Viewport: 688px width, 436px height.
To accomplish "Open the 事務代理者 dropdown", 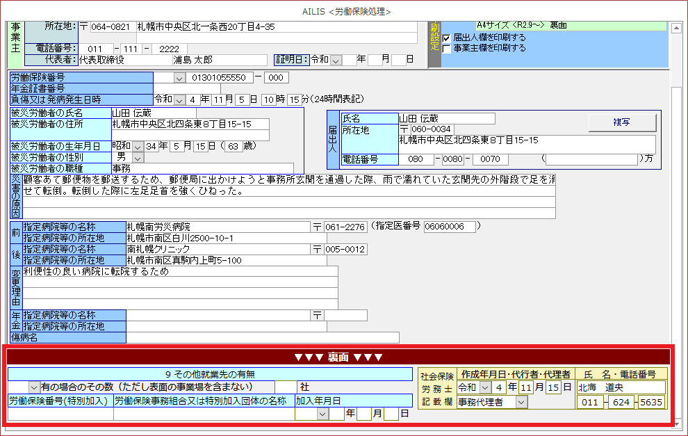I will [521, 401].
